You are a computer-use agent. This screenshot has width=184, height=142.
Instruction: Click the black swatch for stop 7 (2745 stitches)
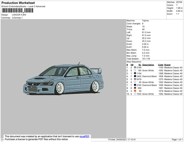pyautogui.click(x=135, y=85)
